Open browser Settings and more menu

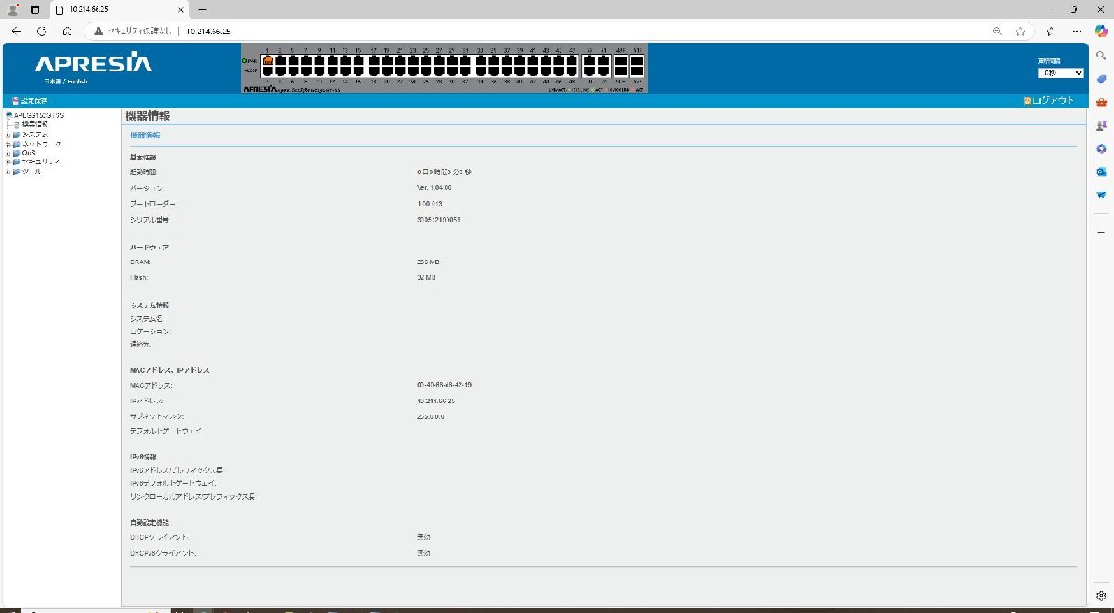pyautogui.click(x=1075, y=31)
